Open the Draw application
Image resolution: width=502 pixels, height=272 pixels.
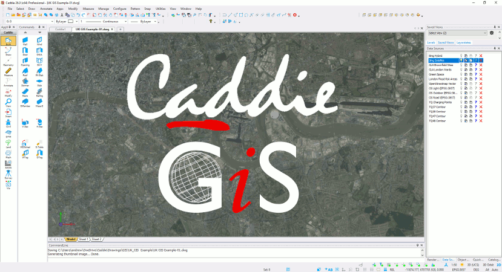point(8,51)
